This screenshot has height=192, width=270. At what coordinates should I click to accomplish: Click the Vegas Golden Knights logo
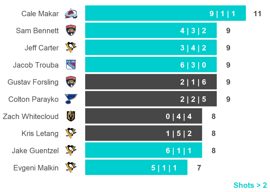(x=71, y=116)
